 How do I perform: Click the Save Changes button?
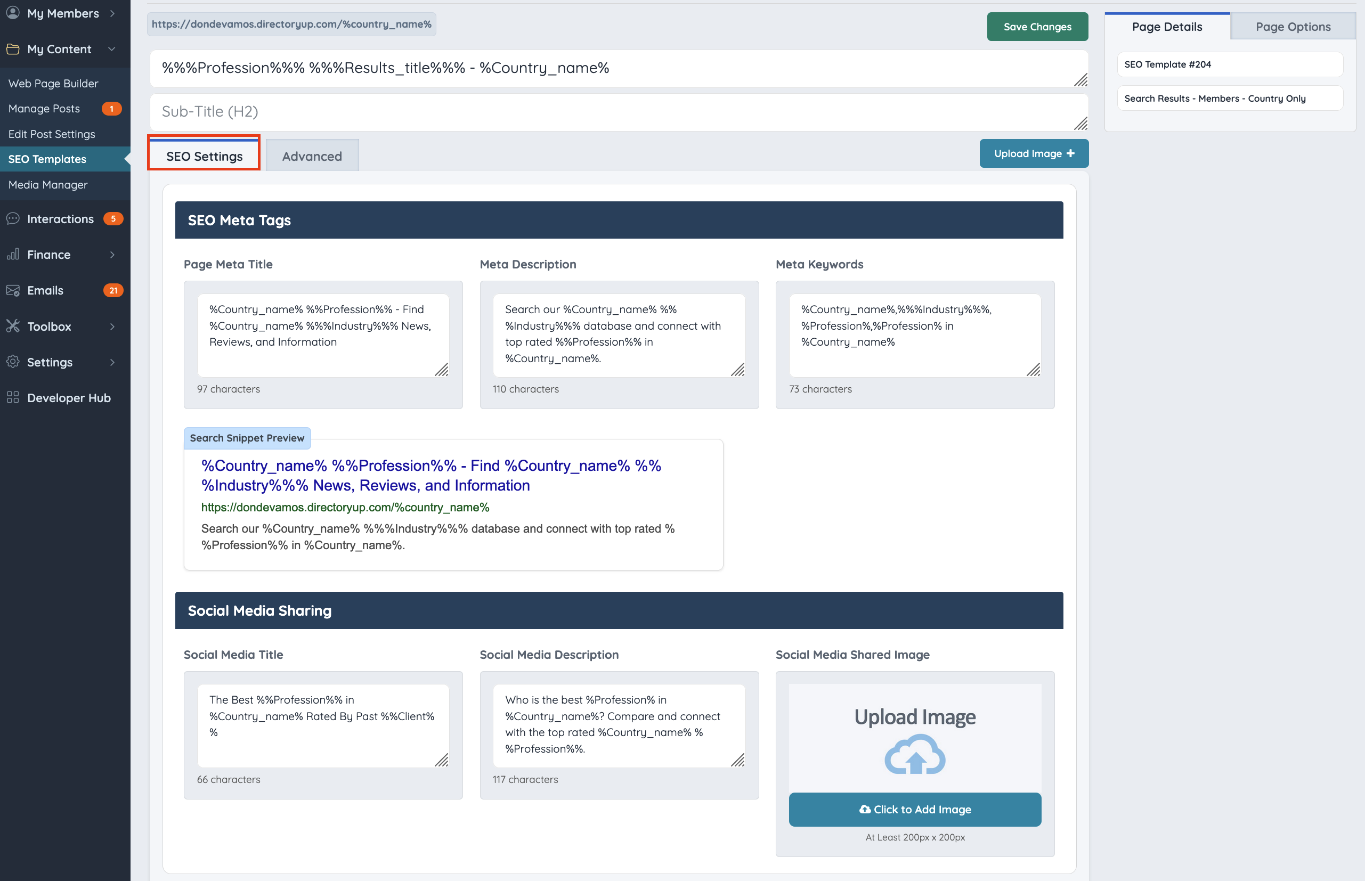tap(1037, 27)
